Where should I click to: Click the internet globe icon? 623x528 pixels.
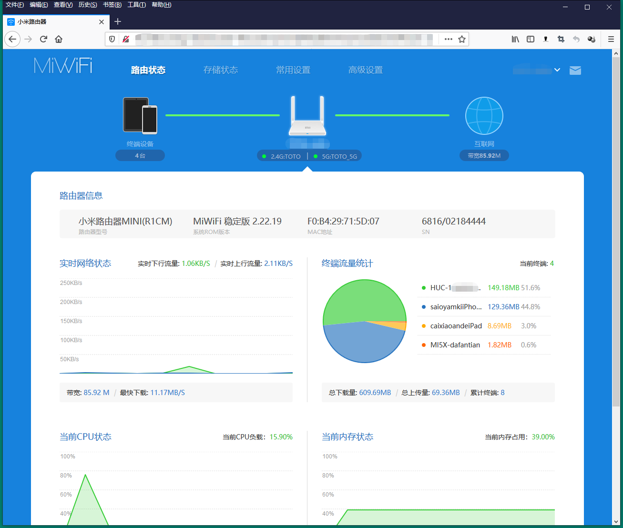pos(484,116)
